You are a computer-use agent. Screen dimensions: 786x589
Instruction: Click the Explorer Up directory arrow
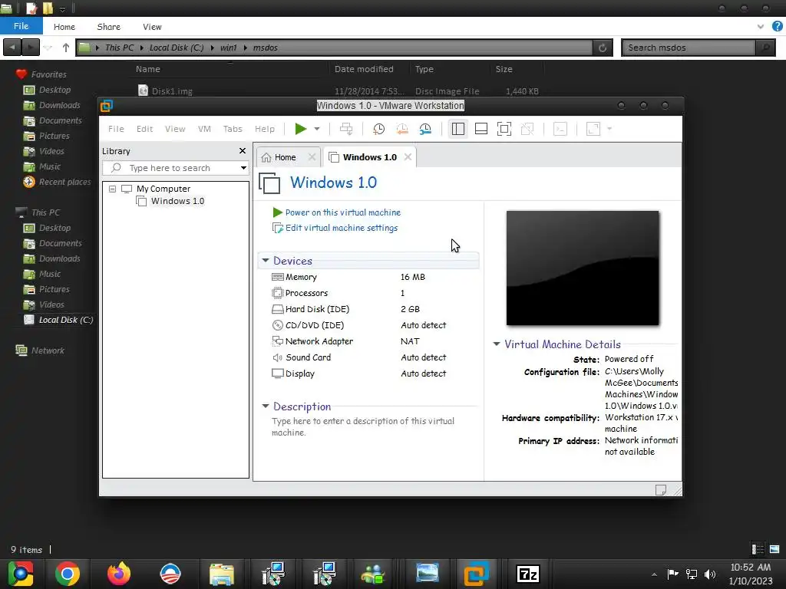[x=66, y=48]
